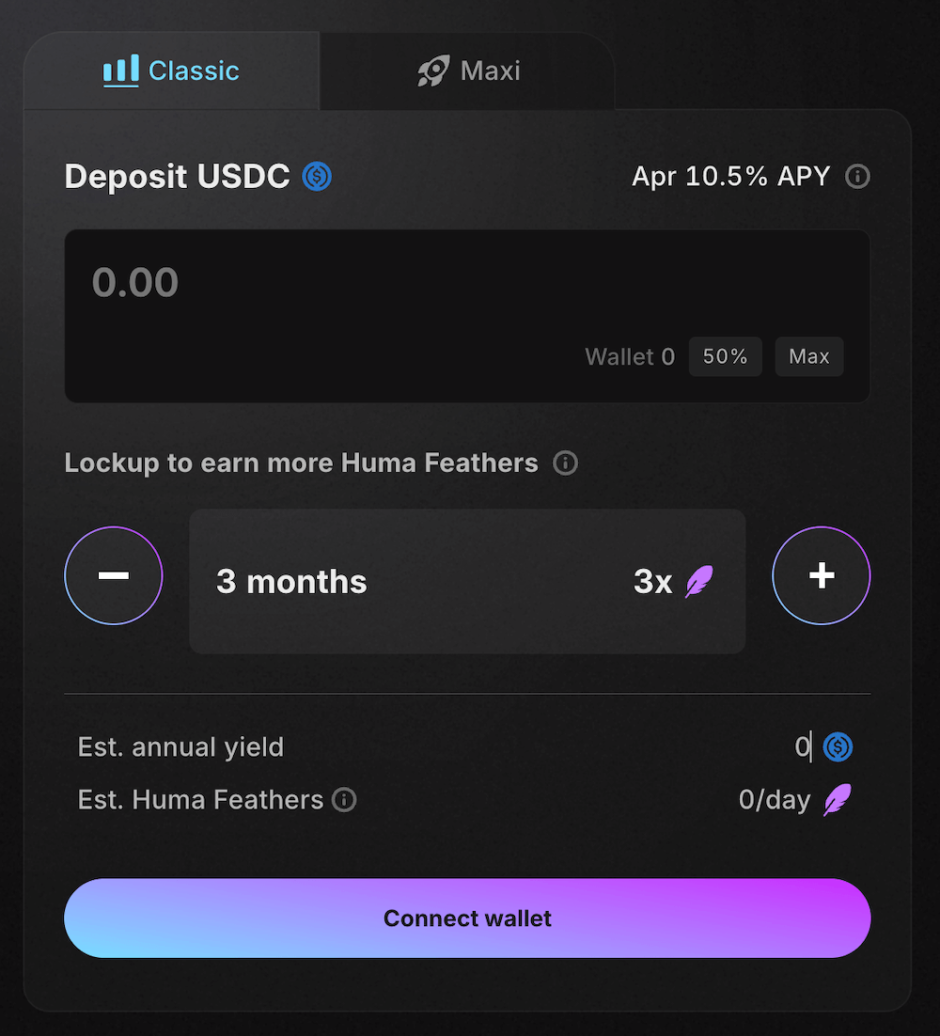This screenshot has width=940, height=1036.
Task: Click the Apr 10.5% APY text
Action: (x=730, y=176)
